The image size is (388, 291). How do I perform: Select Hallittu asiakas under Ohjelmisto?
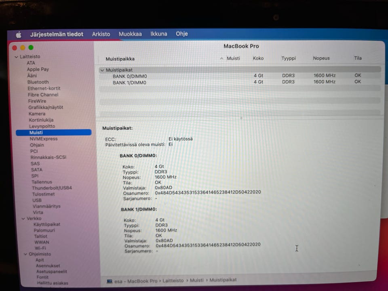click(53, 283)
